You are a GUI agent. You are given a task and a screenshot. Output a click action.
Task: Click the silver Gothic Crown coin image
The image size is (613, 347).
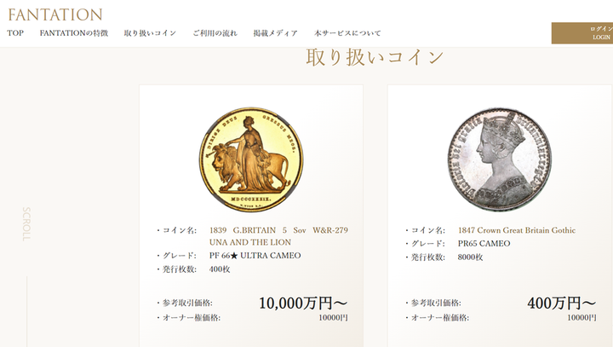[x=499, y=159]
